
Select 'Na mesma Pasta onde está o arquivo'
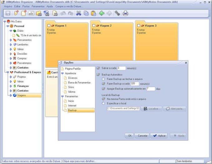click(x=104, y=99)
